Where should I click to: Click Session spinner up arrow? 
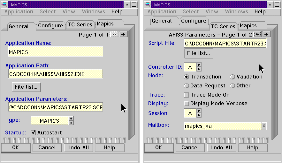tap(199, 111)
